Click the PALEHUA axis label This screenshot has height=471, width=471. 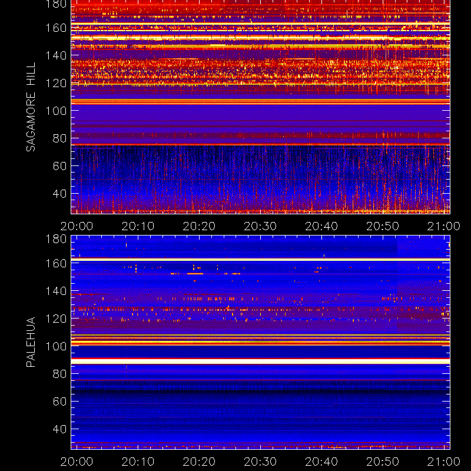pyautogui.click(x=31, y=342)
